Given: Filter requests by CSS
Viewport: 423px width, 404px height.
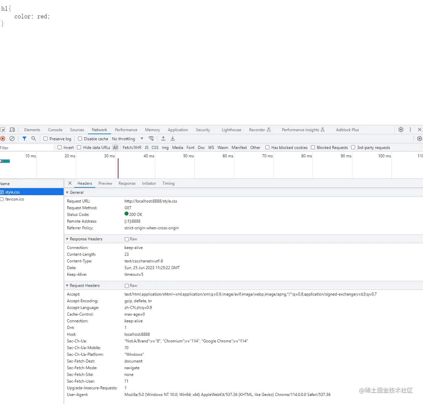Looking at the screenshot, I should [155, 148].
